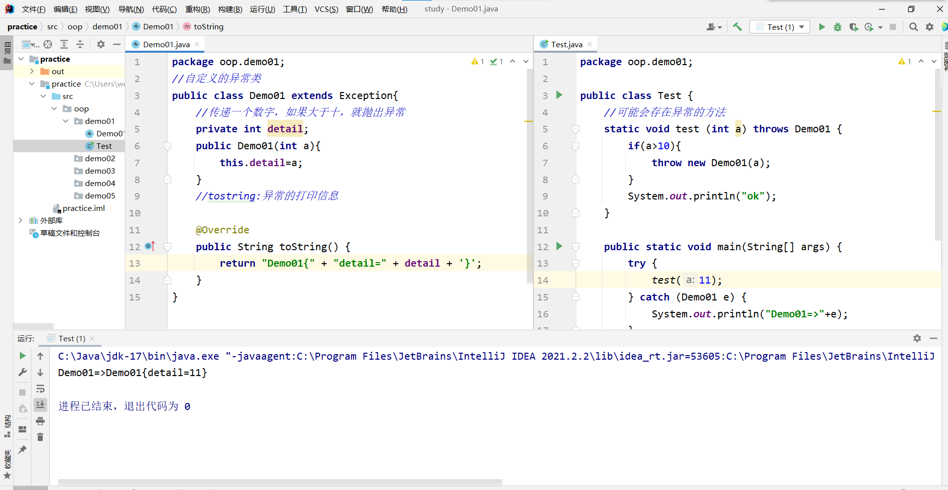
Task: Stop the running process in top toolbar
Action: [893, 27]
